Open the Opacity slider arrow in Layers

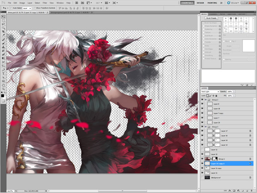[x=234, y=92]
